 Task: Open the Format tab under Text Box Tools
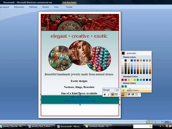click(x=69, y=7)
